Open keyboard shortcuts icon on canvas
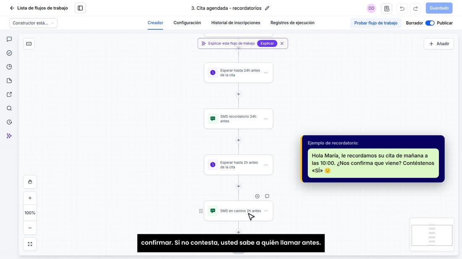Screen dimensions: 462x259 29,44
